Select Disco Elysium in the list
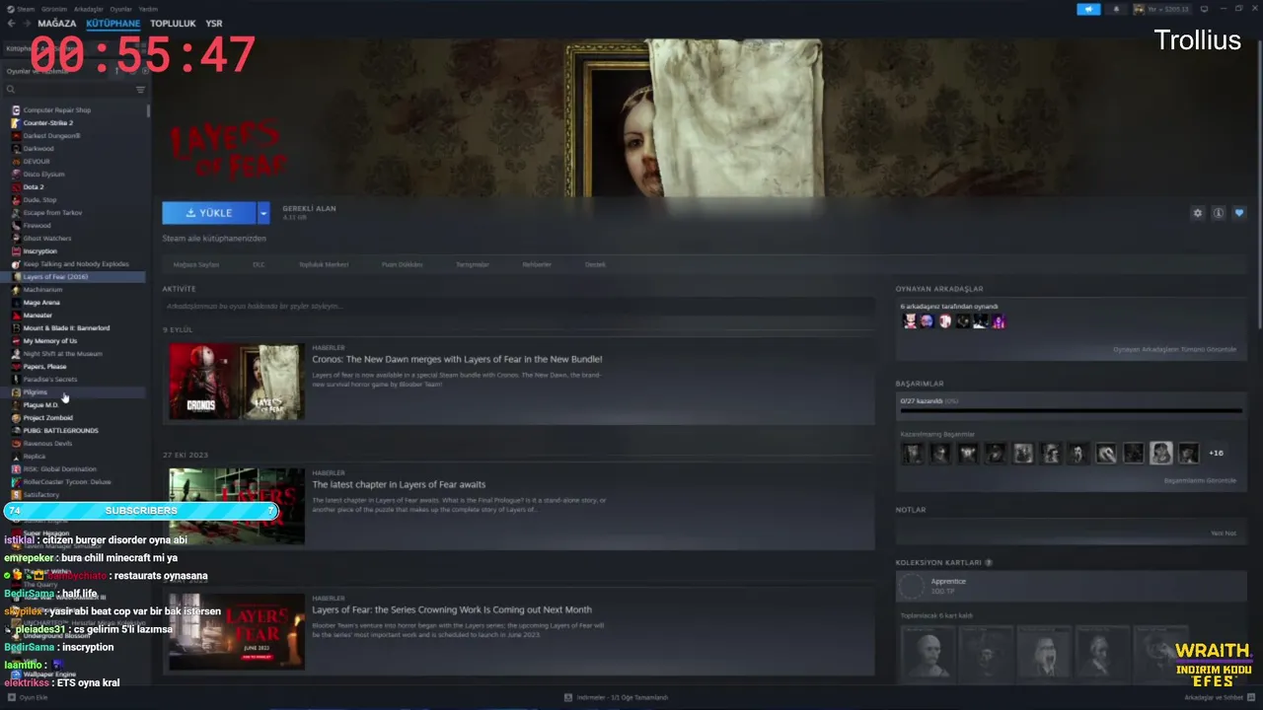The width and height of the screenshot is (1263, 710). (x=43, y=175)
